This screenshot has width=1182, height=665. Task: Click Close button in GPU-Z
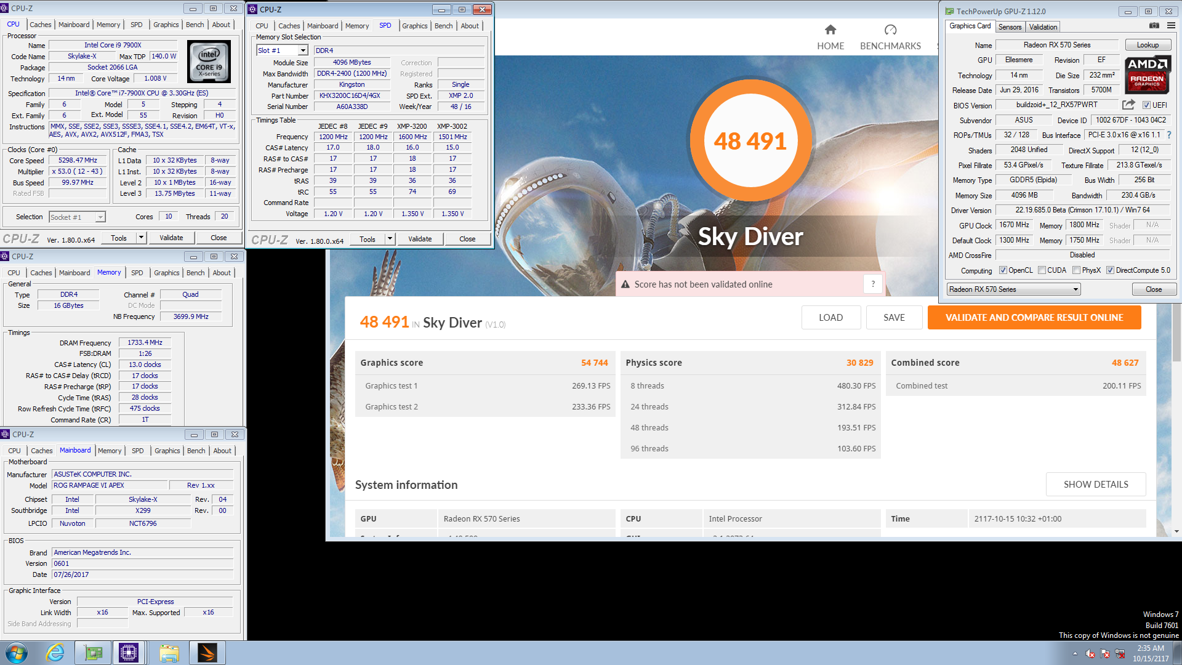[1154, 289]
